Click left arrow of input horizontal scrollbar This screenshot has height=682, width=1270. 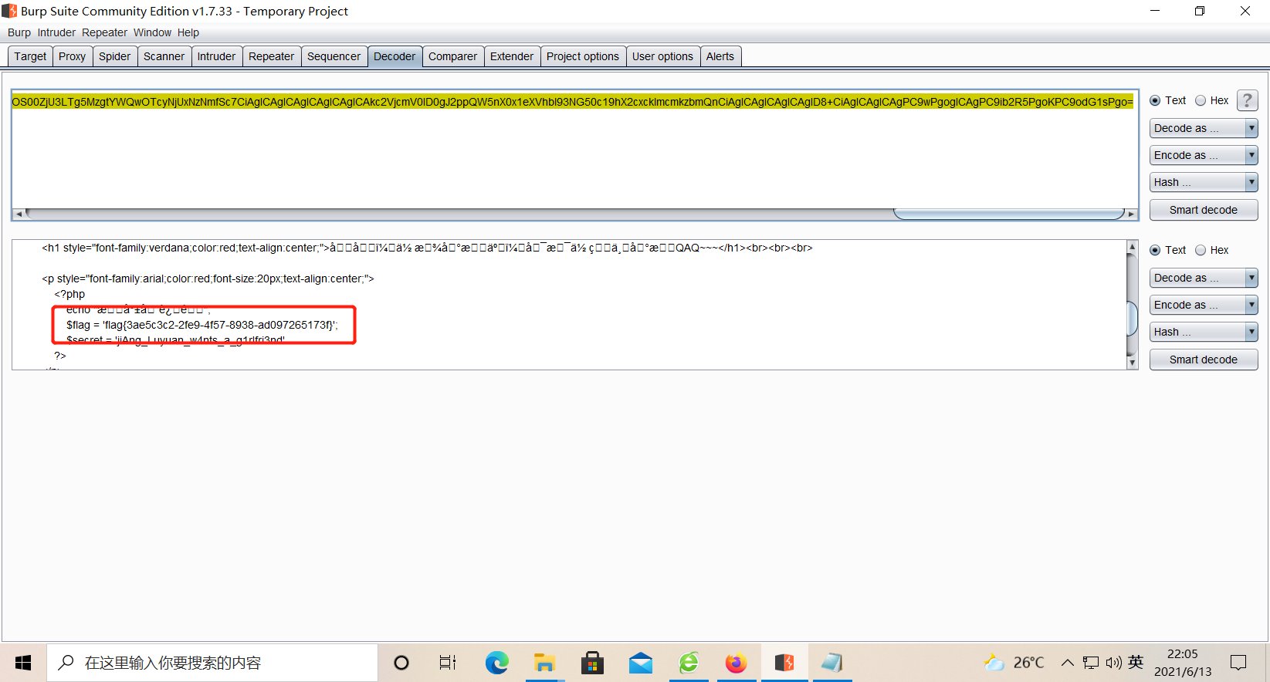pos(19,214)
